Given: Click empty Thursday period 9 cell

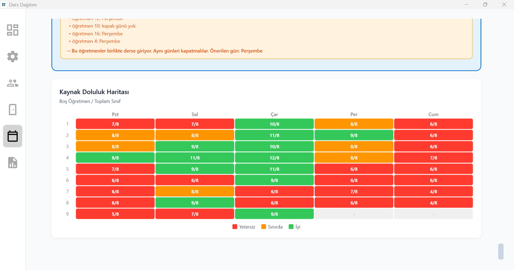Looking at the screenshot, I should (354, 214).
